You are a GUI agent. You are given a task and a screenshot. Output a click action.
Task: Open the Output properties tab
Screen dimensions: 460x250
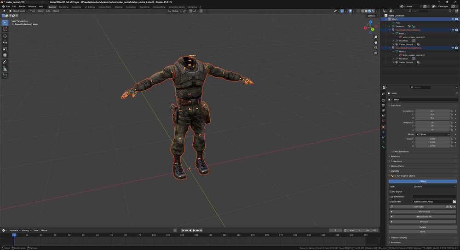click(383, 105)
